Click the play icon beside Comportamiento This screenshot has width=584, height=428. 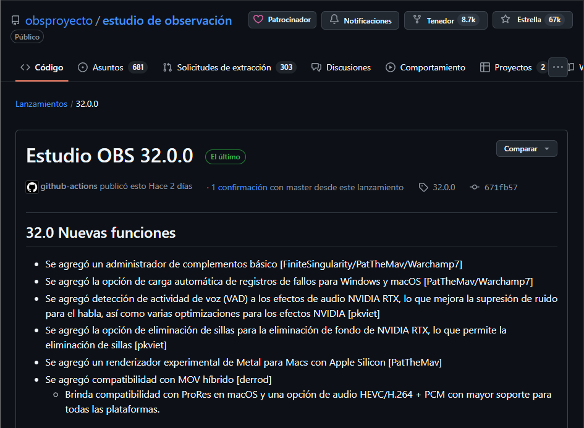pyautogui.click(x=391, y=67)
